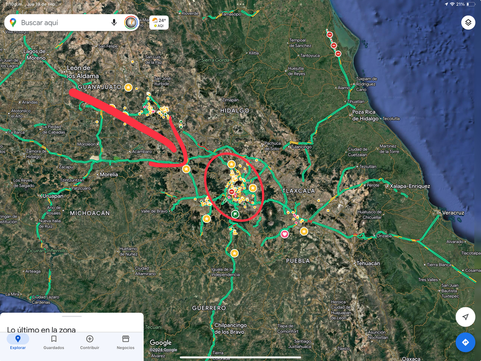Screen dimensions: 481x361
Task: Open the map layers selector
Action: coord(468,23)
